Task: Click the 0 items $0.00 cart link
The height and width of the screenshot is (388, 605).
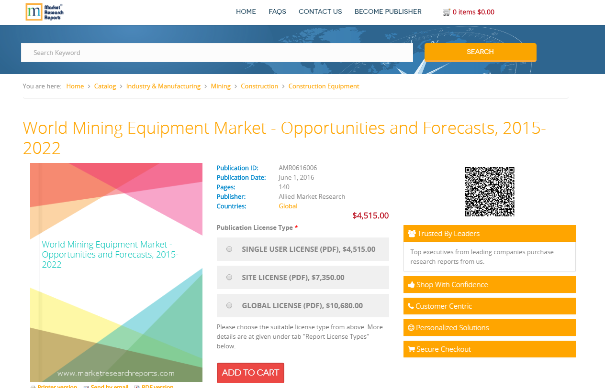Action: 473,12
